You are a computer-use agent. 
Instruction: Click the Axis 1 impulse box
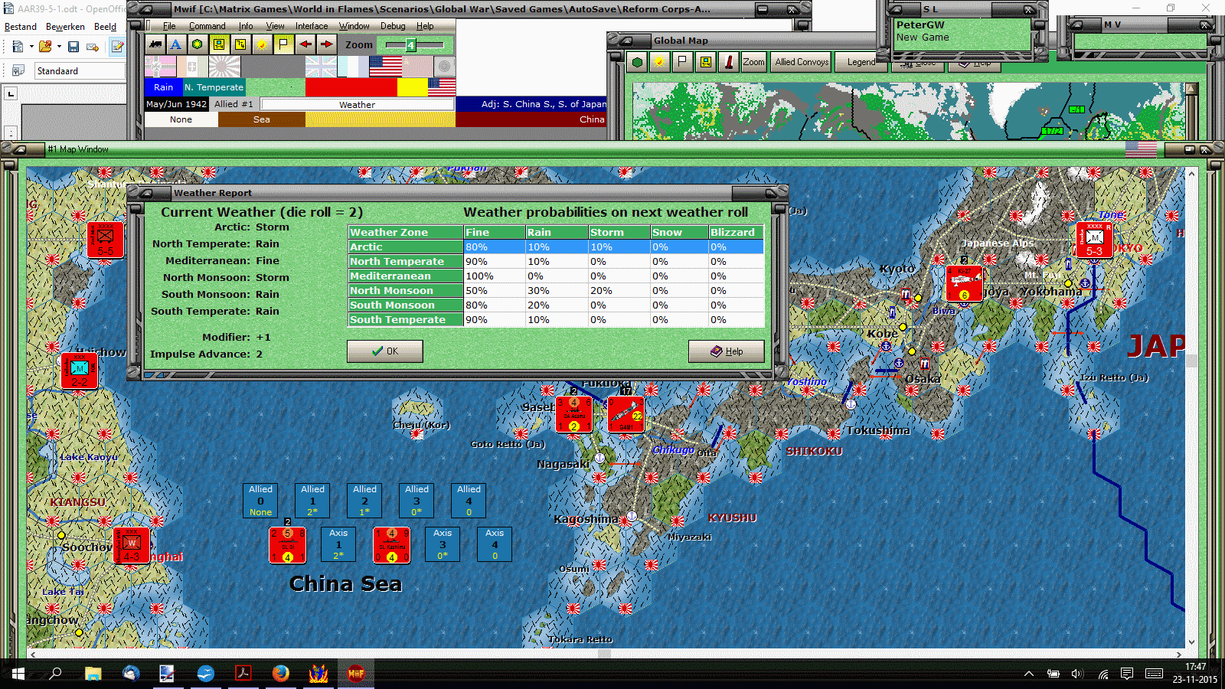338,544
